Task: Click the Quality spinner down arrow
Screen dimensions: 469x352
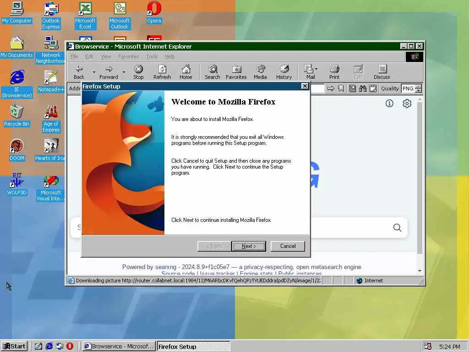Action: pyautogui.click(x=419, y=90)
